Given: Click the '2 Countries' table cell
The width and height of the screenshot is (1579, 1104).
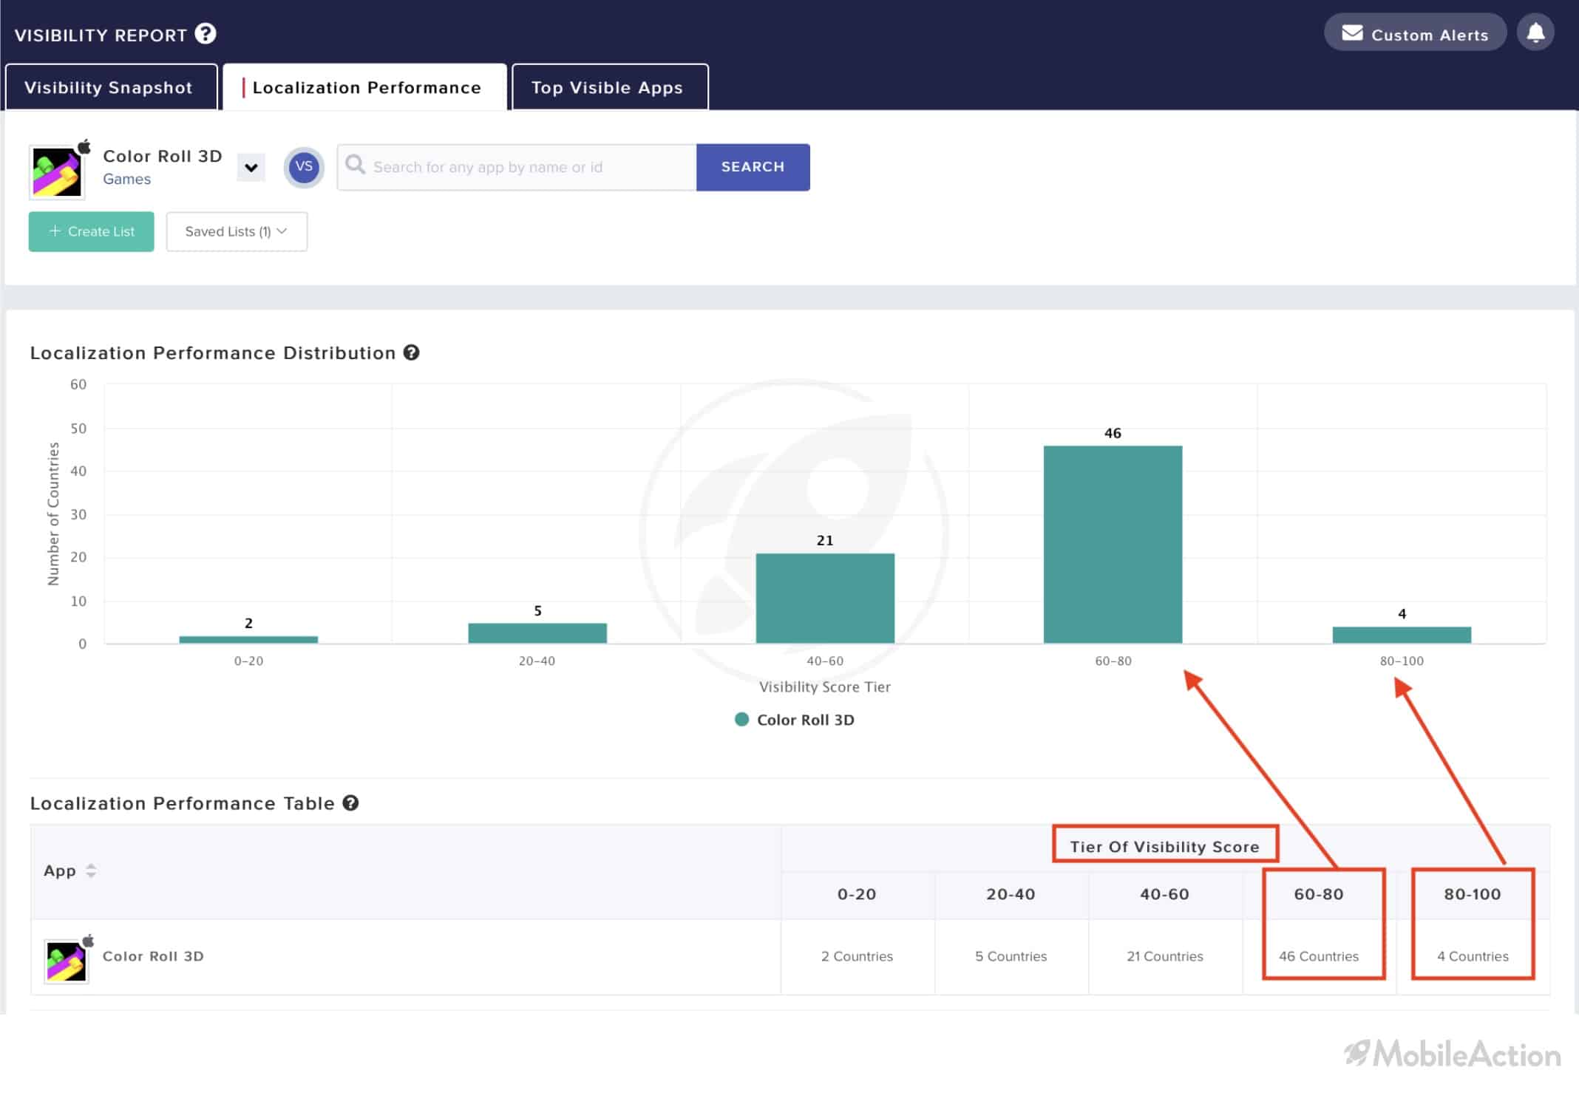Looking at the screenshot, I should coord(858,956).
